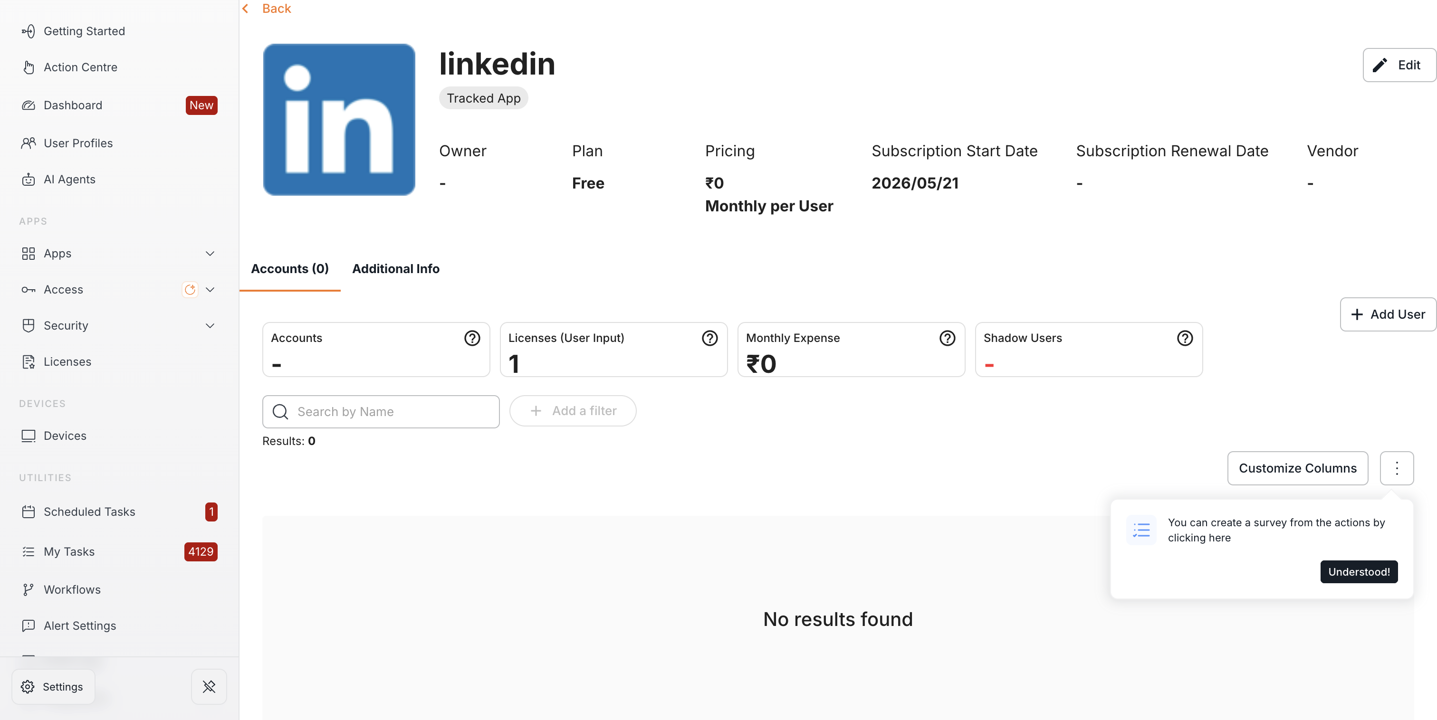Click help icon on Licenses (User Input) card

coord(710,339)
